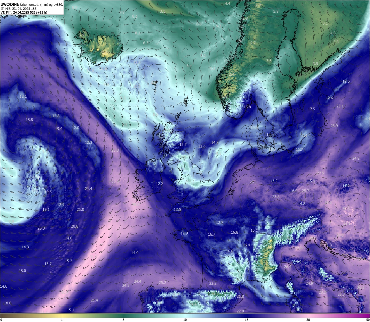The height and width of the screenshot is (322, 370).
Task: Click the map value 13.2
Action: click(x=274, y=181)
